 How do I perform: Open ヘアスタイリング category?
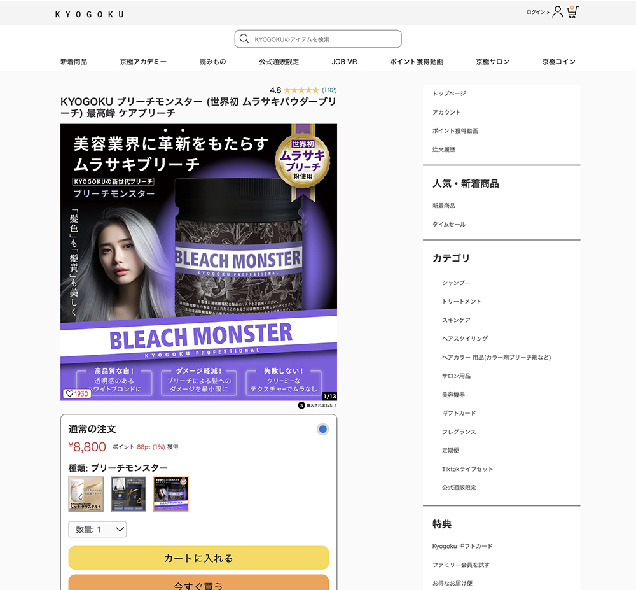click(465, 339)
